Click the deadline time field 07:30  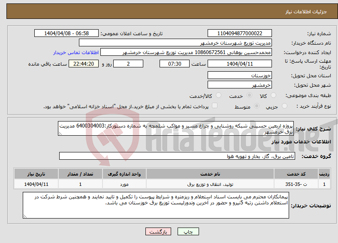point(175,64)
